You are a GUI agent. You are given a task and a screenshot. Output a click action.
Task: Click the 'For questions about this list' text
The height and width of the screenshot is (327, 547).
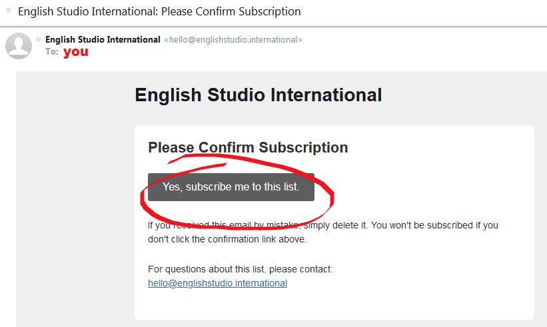240,269
